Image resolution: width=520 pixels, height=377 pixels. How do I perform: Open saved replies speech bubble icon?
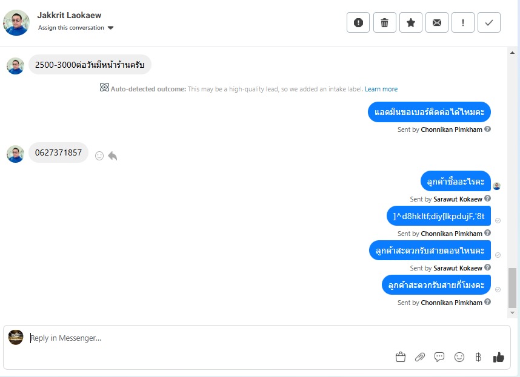(439, 357)
